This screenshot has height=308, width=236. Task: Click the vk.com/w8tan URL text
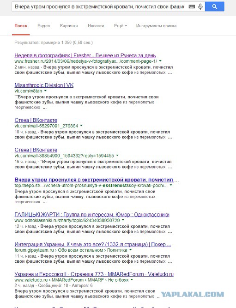28,91
